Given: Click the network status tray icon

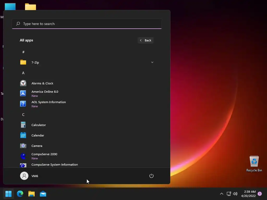Looking at the screenshot, I should (229, 194).
